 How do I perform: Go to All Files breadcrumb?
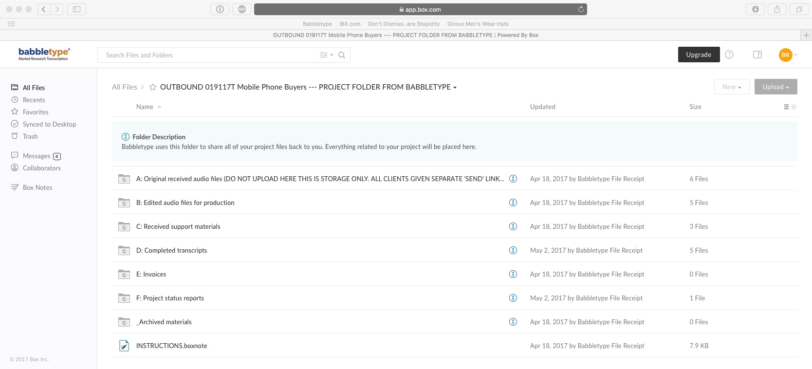(x=125, y=87)
